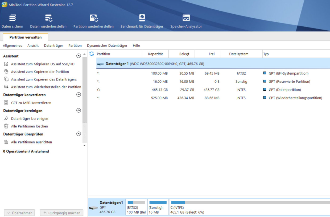
Task: Open the Allgemeines menu
Action: click(x=13, y=46)
